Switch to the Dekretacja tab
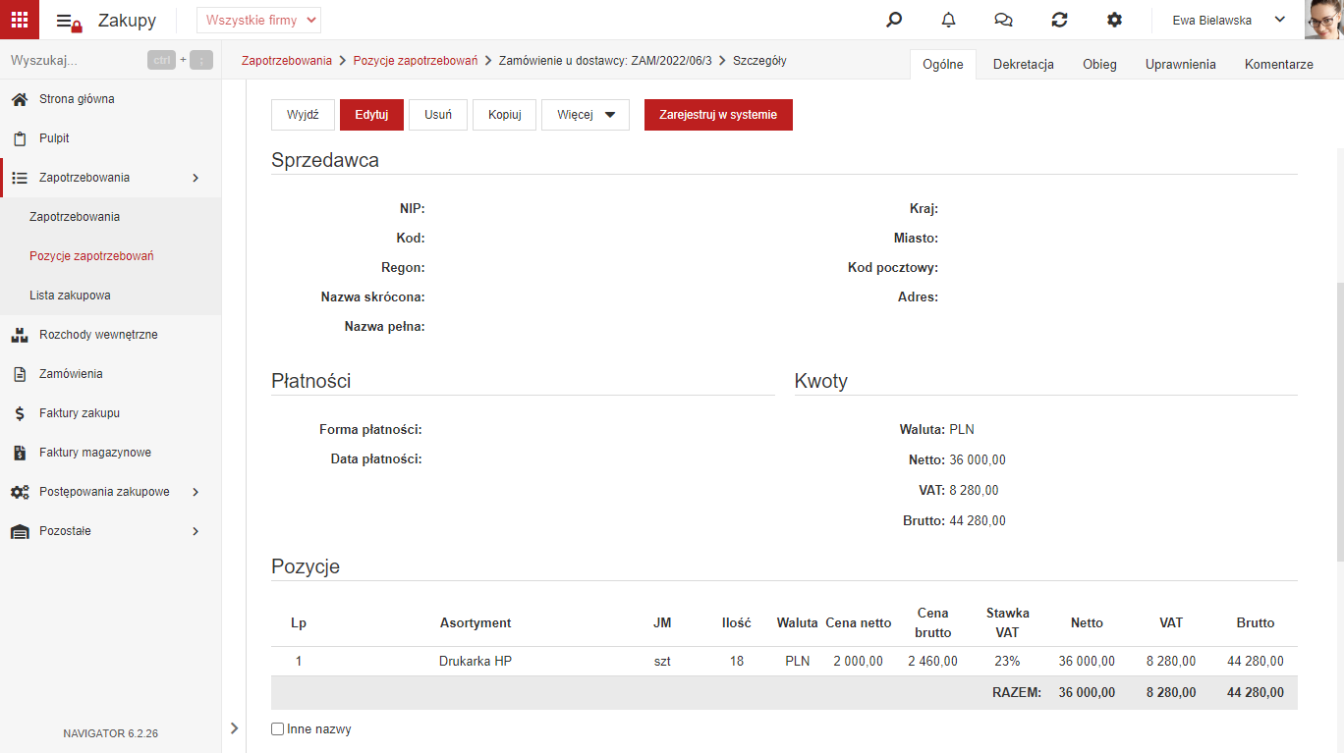The width and height of the screenshot is (1344, 753). [1024, 64]
